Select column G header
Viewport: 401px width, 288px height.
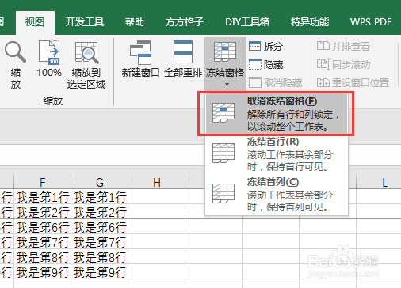[x=99, y=182]
